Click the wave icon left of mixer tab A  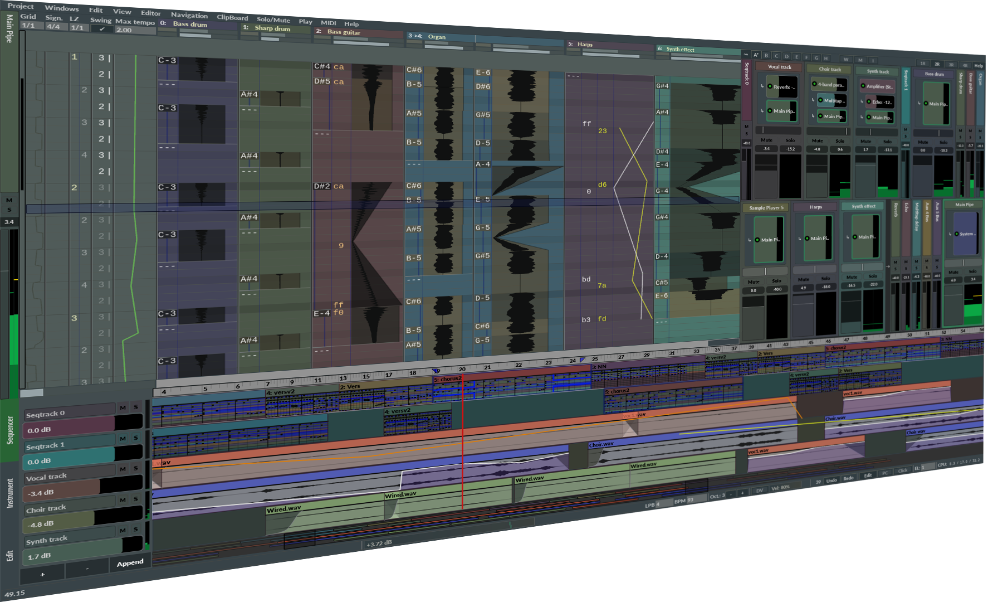pyautogui.click(x=746, y=54)
